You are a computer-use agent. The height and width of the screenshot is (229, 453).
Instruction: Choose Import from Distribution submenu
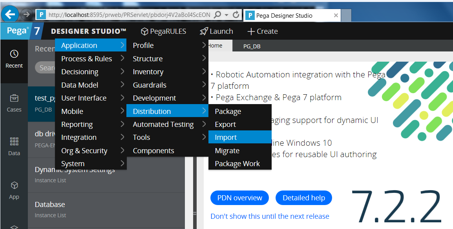240,137
